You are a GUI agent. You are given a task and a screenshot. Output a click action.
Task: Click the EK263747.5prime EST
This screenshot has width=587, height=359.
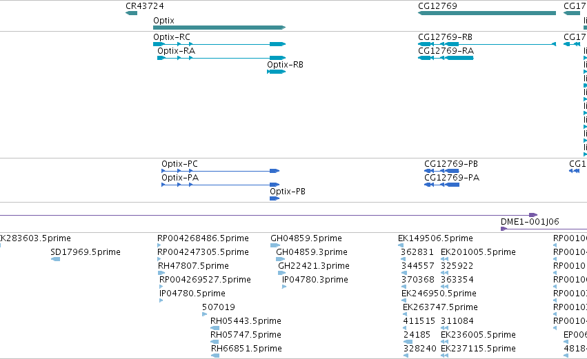tap(405, 314)
